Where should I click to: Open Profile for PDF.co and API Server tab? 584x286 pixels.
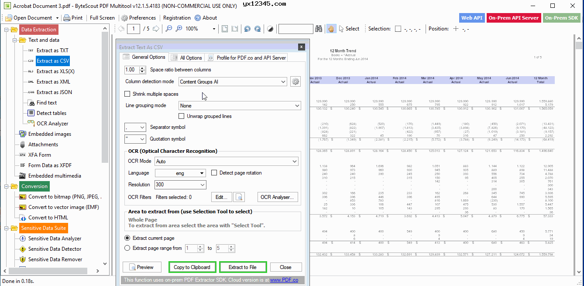click(x=247, y=57)
